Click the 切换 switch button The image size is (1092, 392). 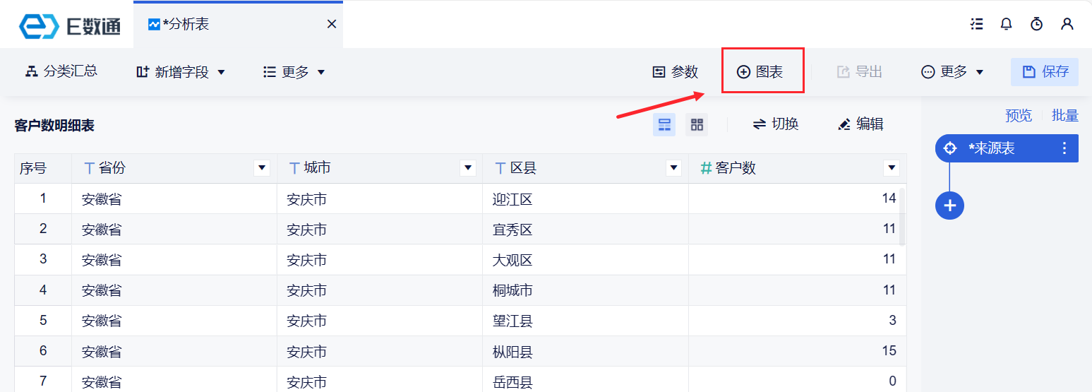click(775, 124)
